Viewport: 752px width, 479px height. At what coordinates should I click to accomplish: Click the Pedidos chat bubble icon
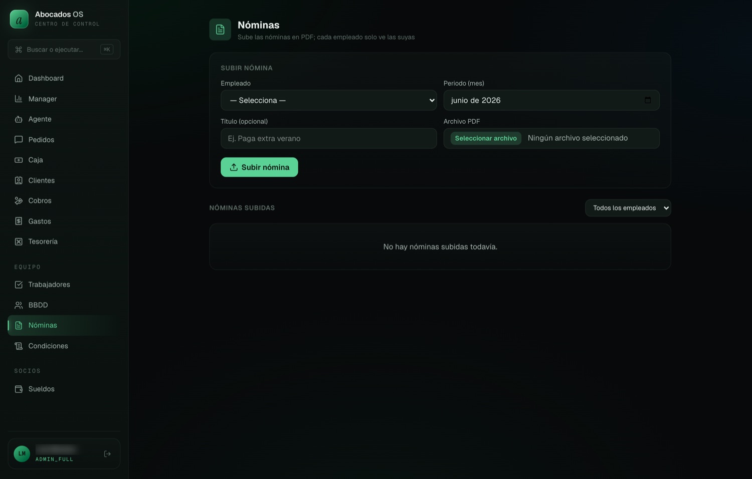pyautogui.click(x=19, y=140)
